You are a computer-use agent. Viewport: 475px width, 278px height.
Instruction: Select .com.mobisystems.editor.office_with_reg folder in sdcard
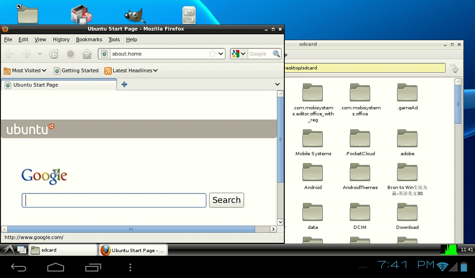click(x=313, y=103)
